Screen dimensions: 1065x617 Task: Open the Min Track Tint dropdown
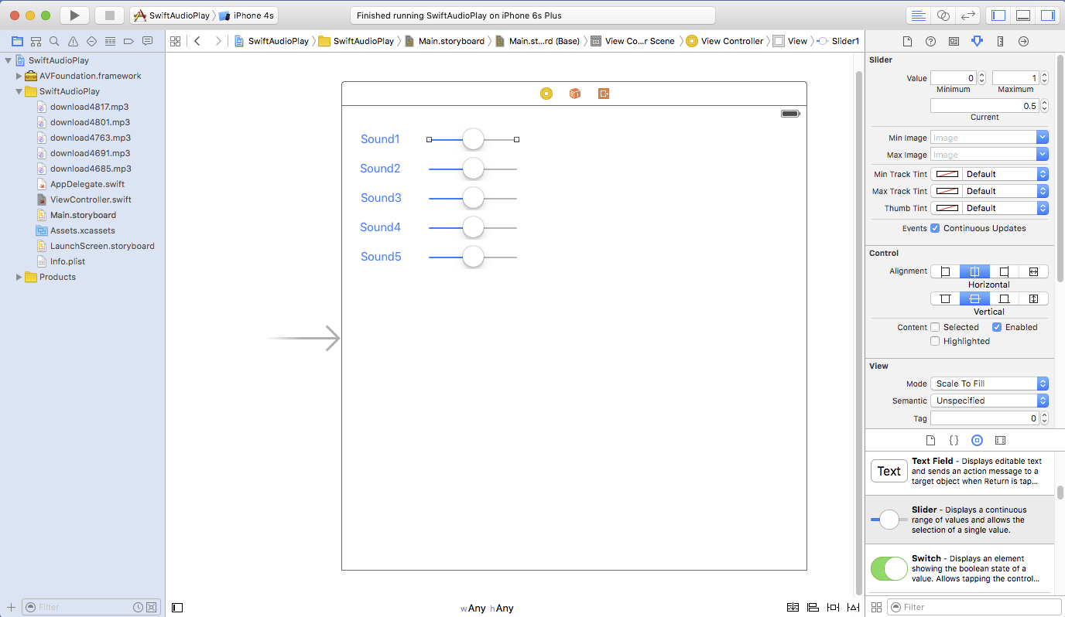click(989, 174)
